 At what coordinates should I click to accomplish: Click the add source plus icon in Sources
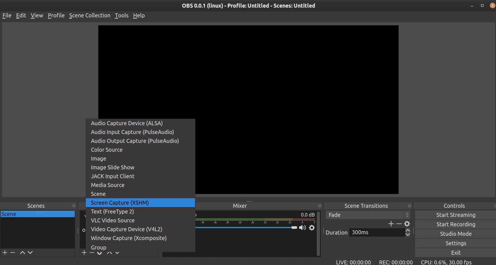[x=84, y=253]
